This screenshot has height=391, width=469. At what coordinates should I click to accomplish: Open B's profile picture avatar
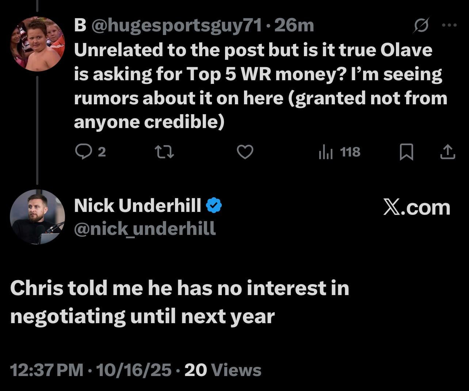(37, 44)
